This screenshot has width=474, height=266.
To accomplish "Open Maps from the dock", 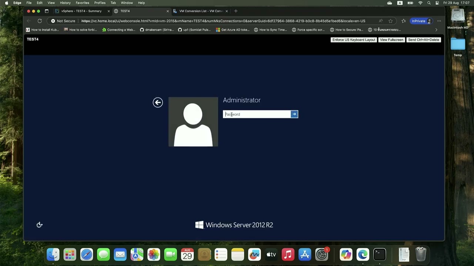I will click(137, 255).
